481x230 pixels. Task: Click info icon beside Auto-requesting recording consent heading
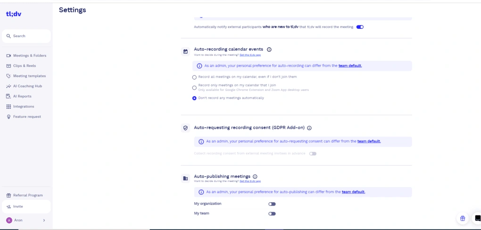pos(309,128)
